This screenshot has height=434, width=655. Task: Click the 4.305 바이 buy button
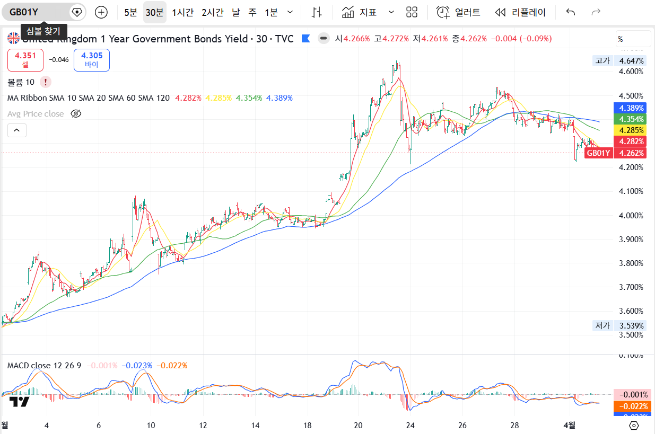point(92,60)
